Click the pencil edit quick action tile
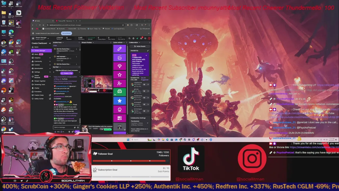Screen dimensions: 339x191 tap(119, 49)
